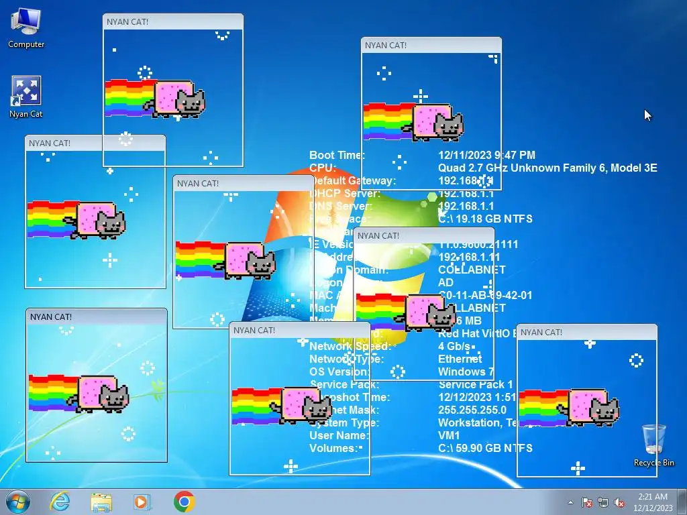Image resolution: width=687 pixels, height=515 pixels.
Task: Click the 'Volumes:' label text
Action: point(334,448)
